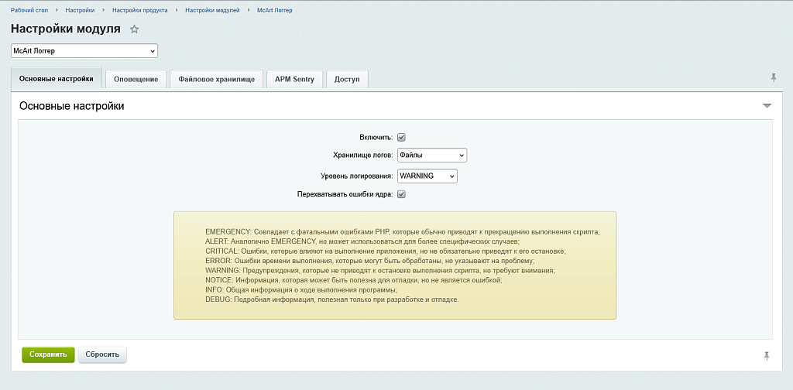Open Настройки продукта breadcrumb link
The height and width of the screenshot is (390, 793).
[139, 11]
